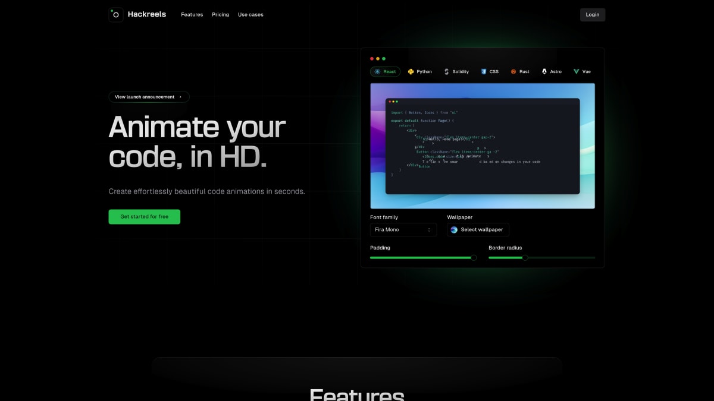Click the yellow dot in demo window
Viewport: 714px width, 401px height.
tap(378, 59)
